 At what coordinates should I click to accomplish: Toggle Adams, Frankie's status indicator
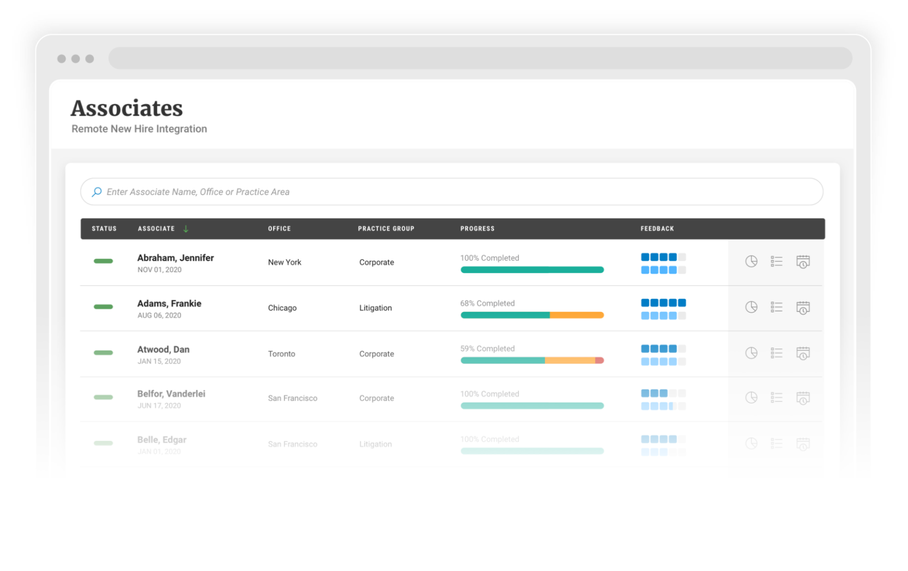pyautogui.click(x=103, y=307)
